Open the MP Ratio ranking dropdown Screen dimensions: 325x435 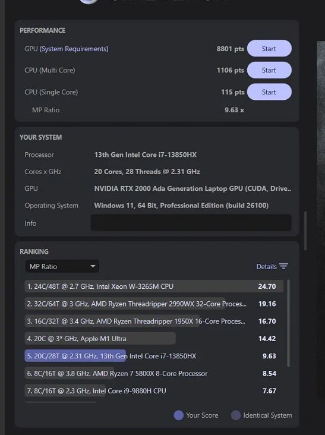click(x=62, y=266)
